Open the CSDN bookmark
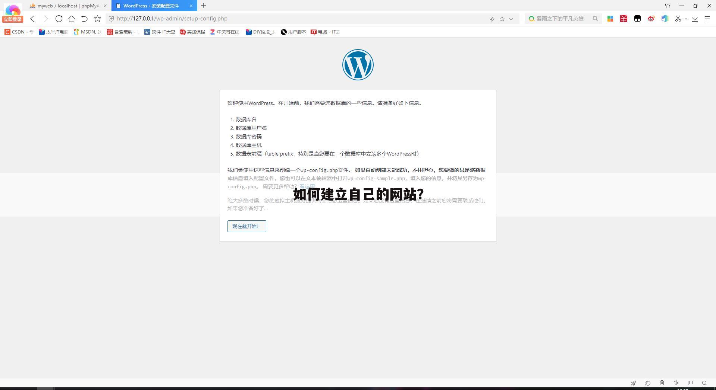Screen dimensions: 716x390 tap(19, 32)
